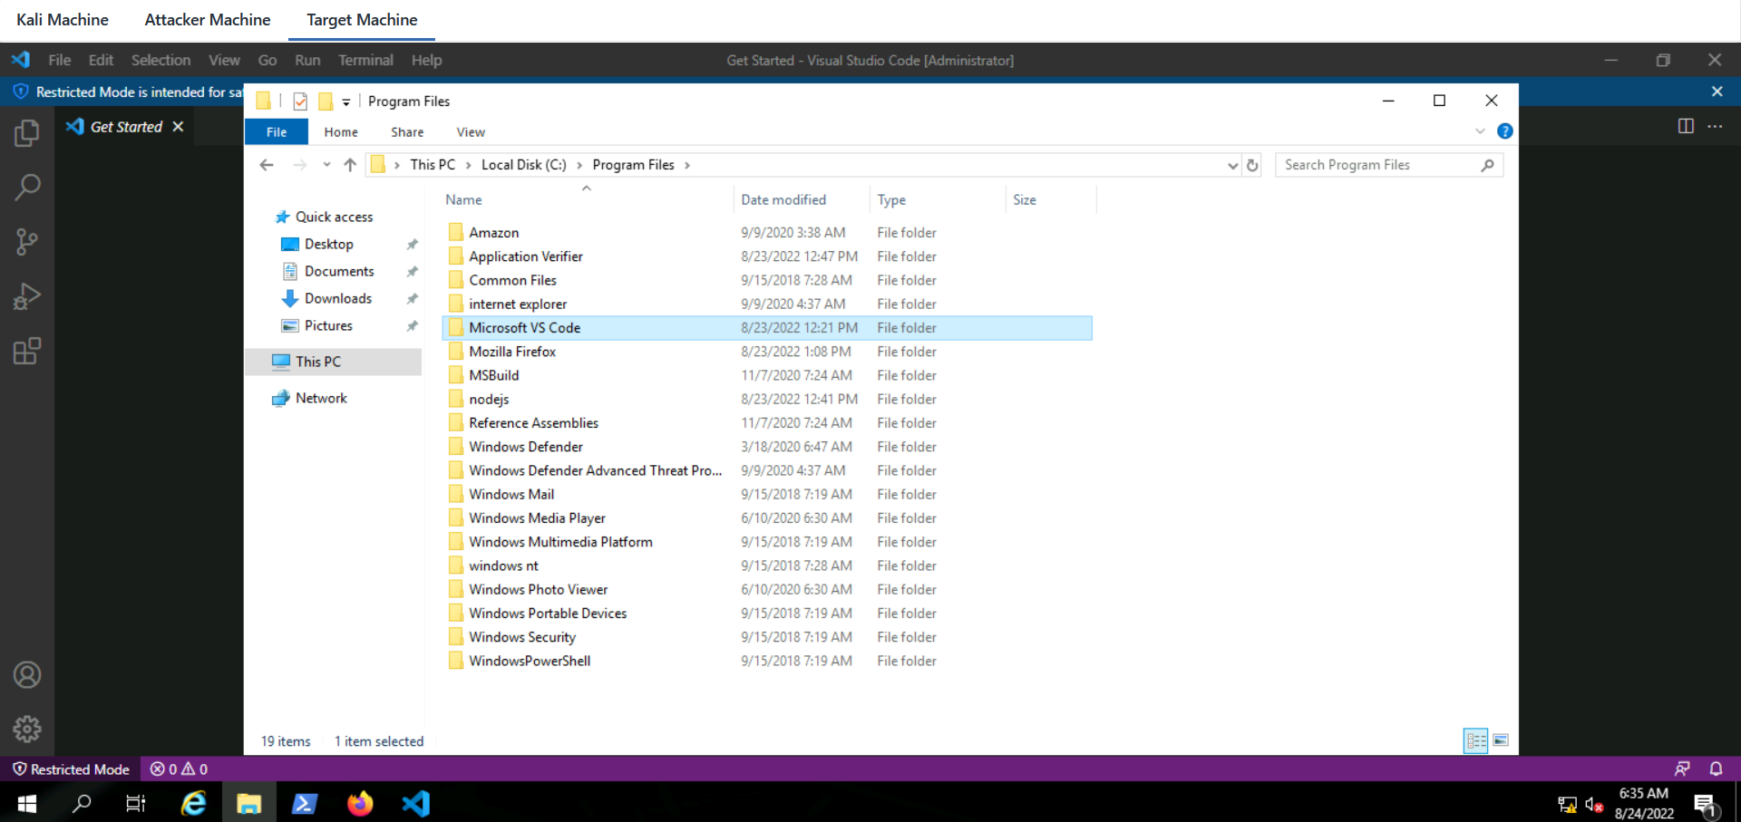Open VS Code Search view in activity bar
1741x822 pixels.
[x=27, y=188]
